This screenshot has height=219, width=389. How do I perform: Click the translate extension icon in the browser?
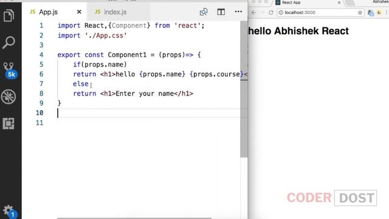coord(371,13)
